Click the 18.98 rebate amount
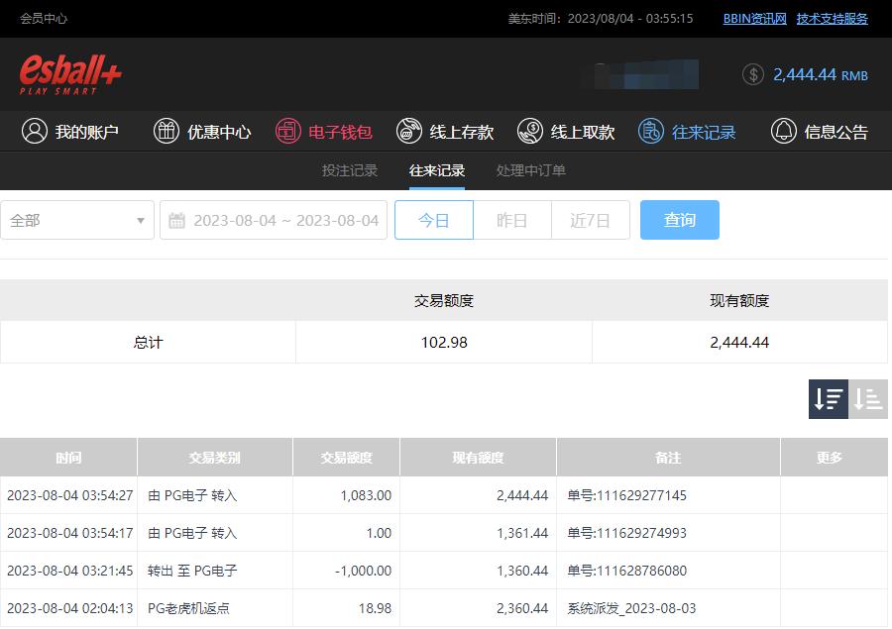Image resolution: width=892 pixels, height=629 pixels. pos(375,608)
